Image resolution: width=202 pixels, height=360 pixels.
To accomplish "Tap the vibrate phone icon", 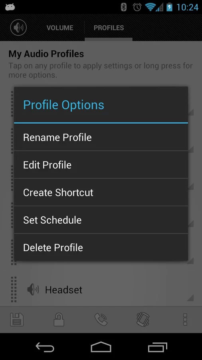I will [143, 319].
